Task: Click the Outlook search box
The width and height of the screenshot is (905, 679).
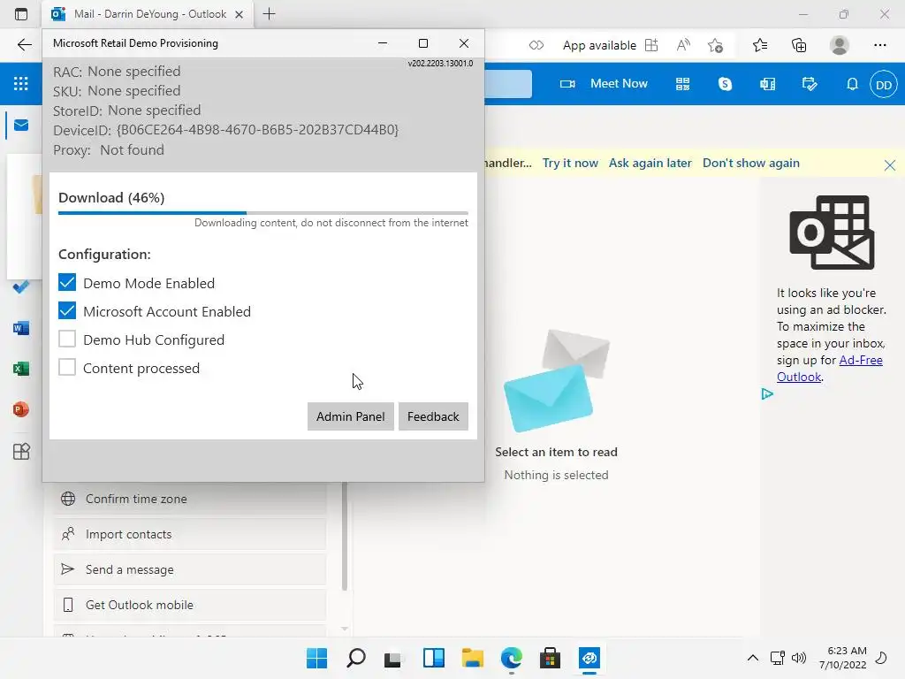Action: point(508,84)
